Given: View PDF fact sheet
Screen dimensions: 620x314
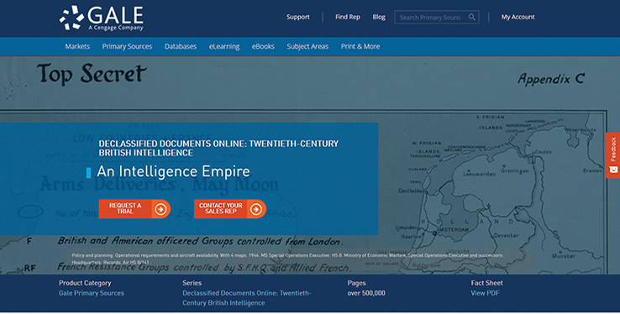Looking at the screenshot, I should [x=485, y=293].
